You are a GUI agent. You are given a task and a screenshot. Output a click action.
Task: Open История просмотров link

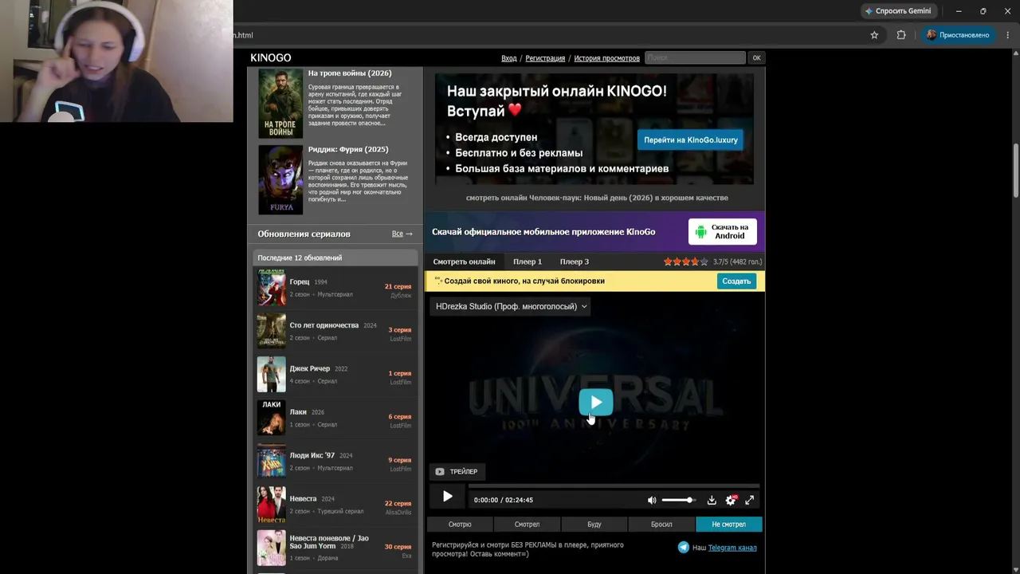click(x=606, y=58)
